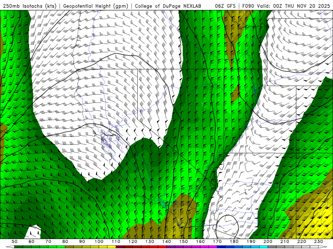Click the 210 value on the color scale
The image size is (333, 249).
285,242
